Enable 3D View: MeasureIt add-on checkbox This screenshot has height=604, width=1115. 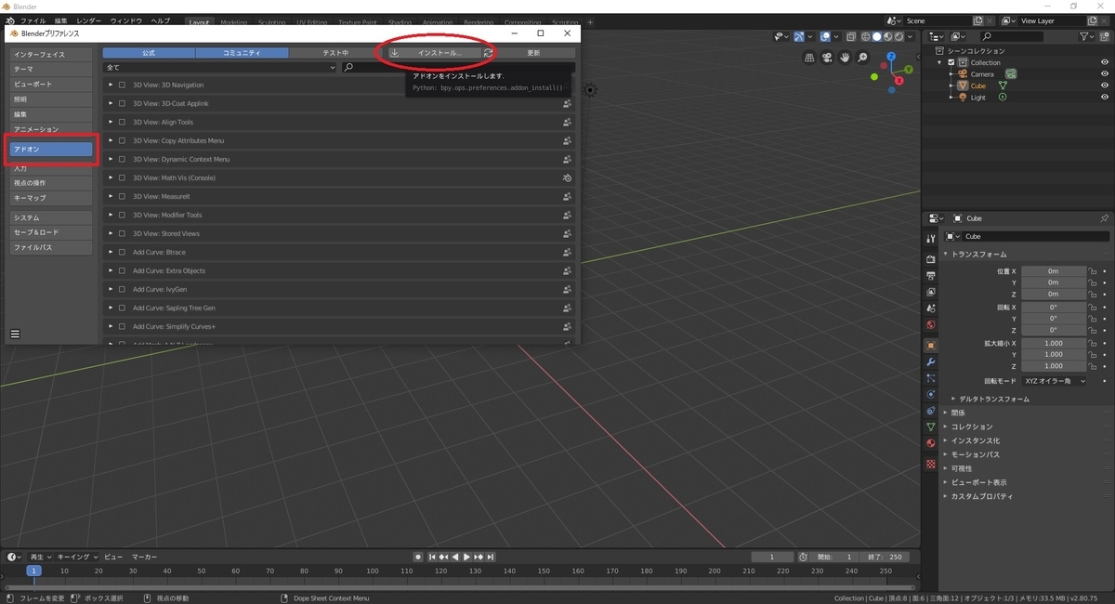(122, 196)
